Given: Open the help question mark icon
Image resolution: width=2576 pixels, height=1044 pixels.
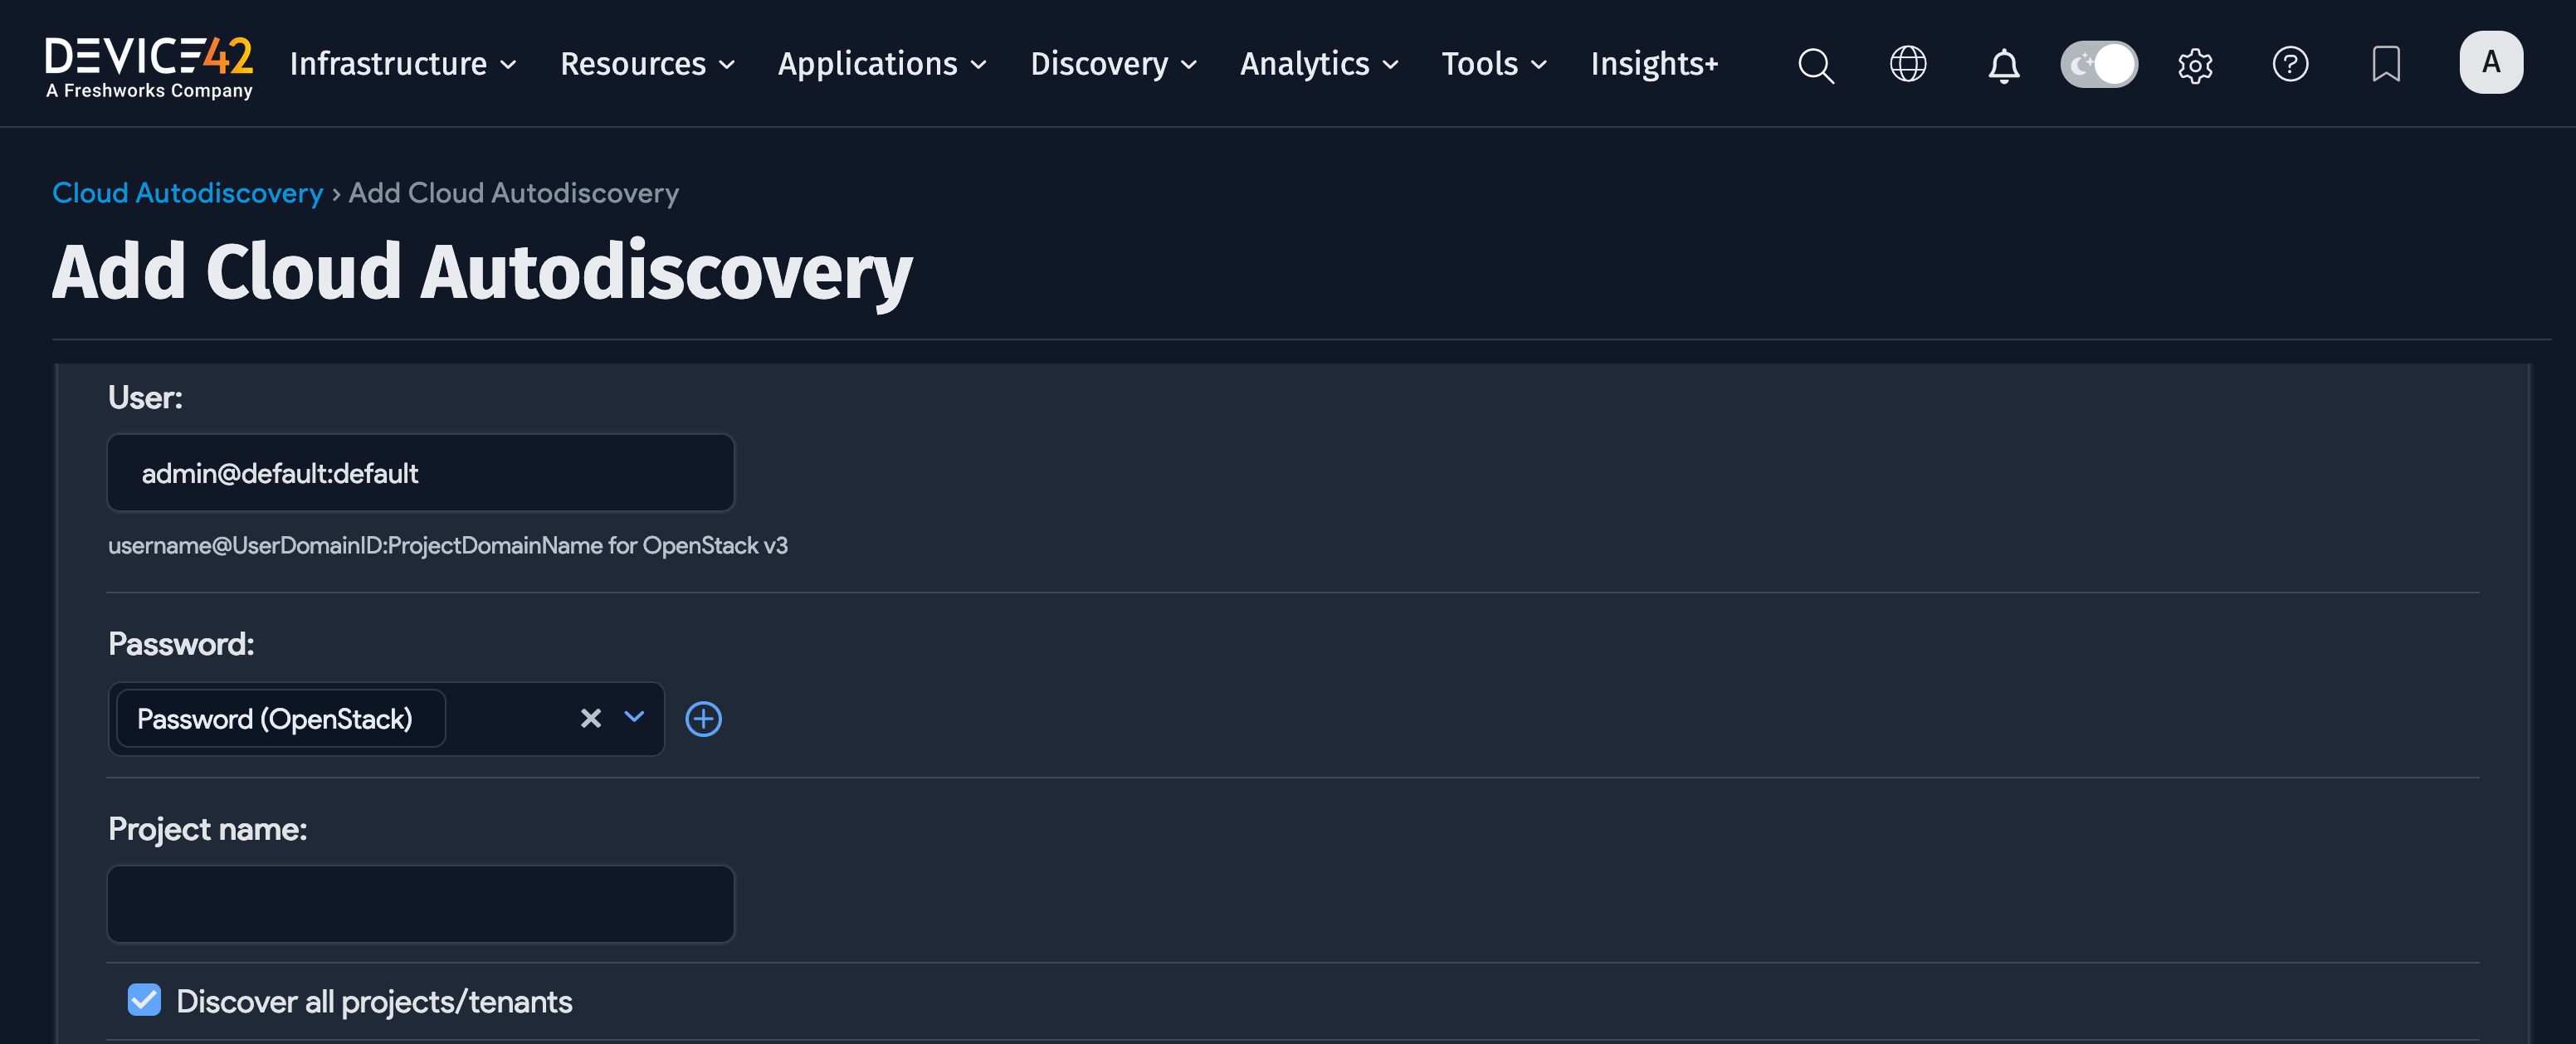Looking at the screenshot, I should (x=2290, y=64).
